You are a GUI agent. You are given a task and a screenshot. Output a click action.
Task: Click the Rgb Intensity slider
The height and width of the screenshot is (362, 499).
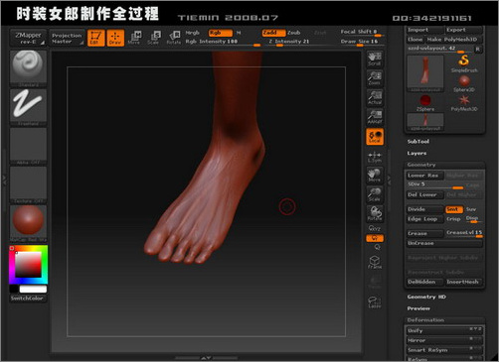click(223, 42)
